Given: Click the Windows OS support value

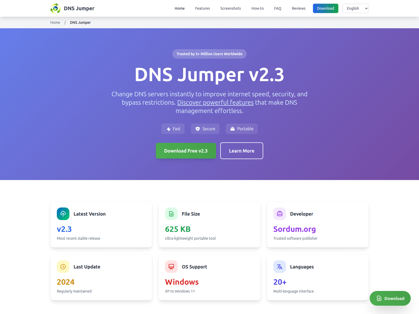Looking at the screenshot, I should [x=182, y=282].
